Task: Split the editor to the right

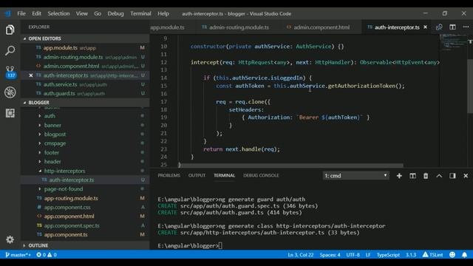Action: [452, 27]
